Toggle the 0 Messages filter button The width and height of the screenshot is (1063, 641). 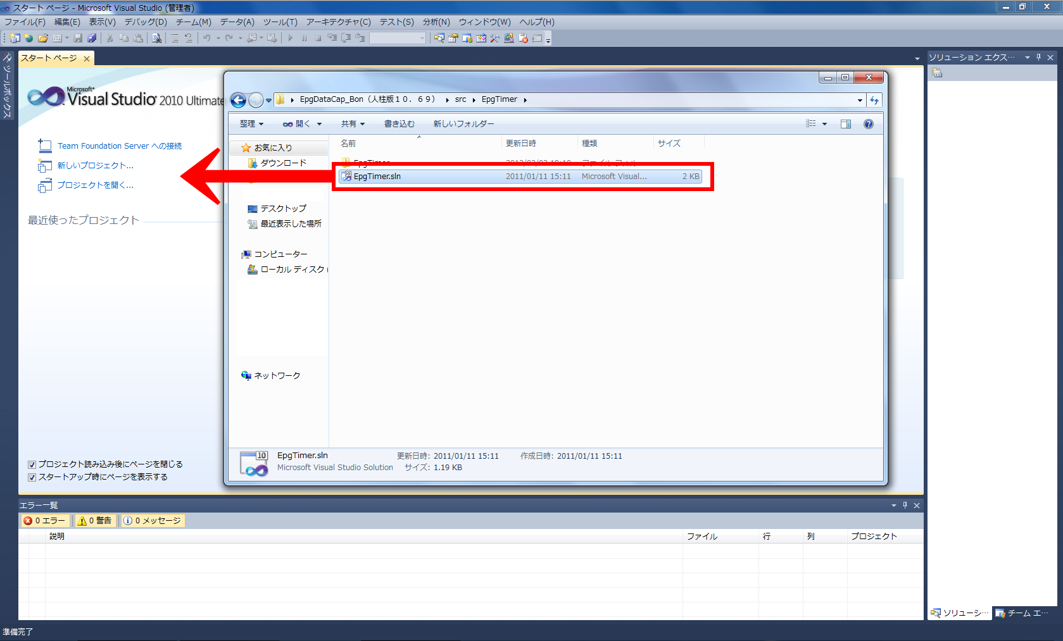(153, 521)
